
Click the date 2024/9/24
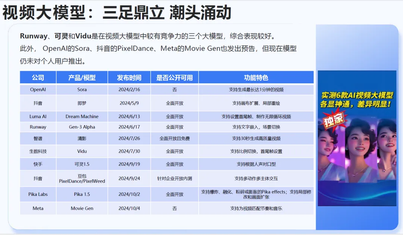pos(129,178)
